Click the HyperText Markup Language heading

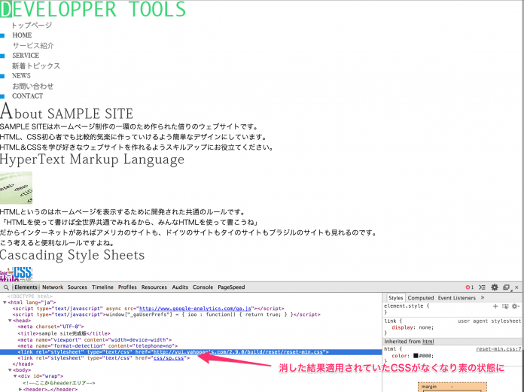(92, 160)
